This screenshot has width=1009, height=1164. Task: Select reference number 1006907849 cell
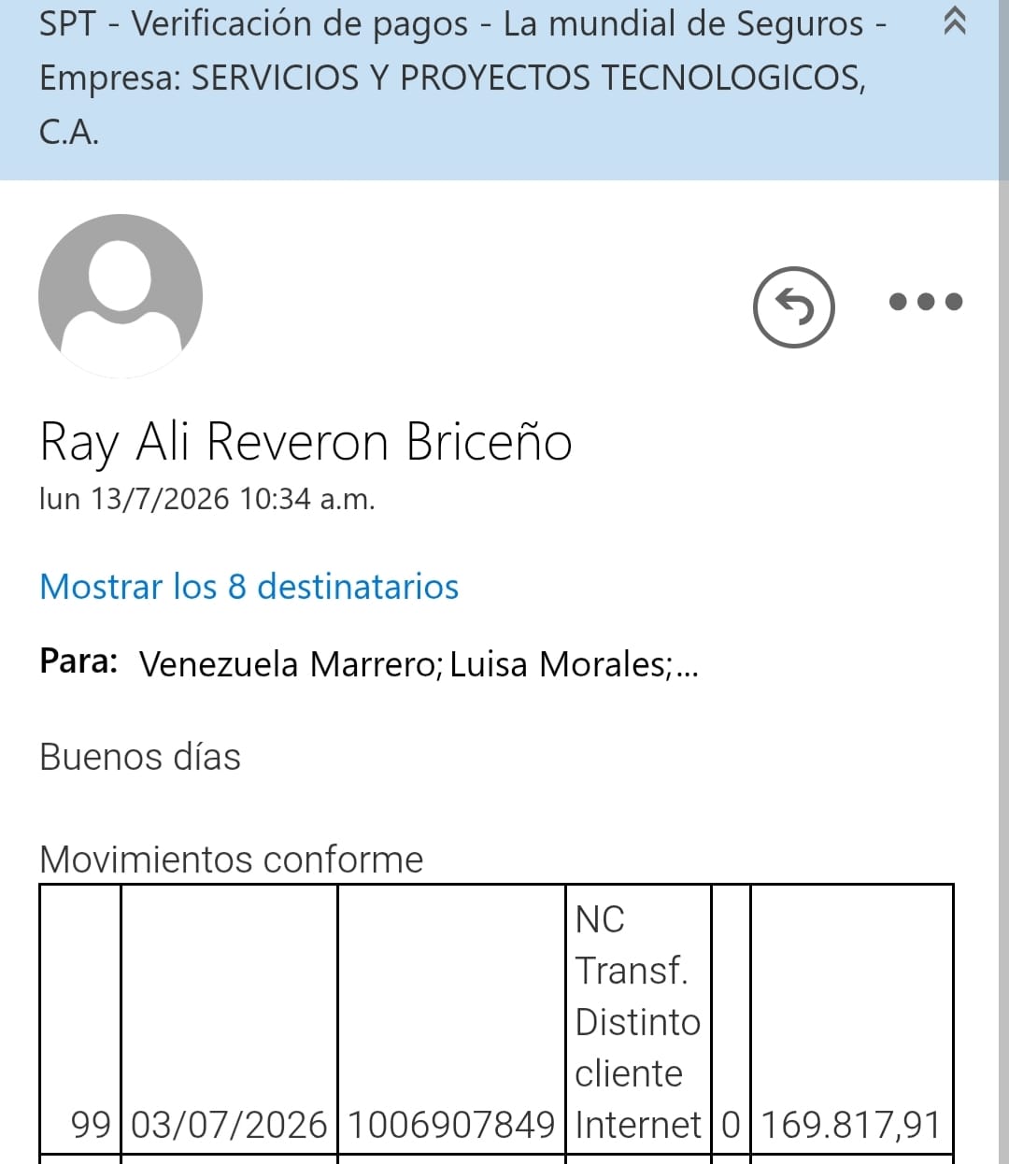click(x=451, y=1019)
